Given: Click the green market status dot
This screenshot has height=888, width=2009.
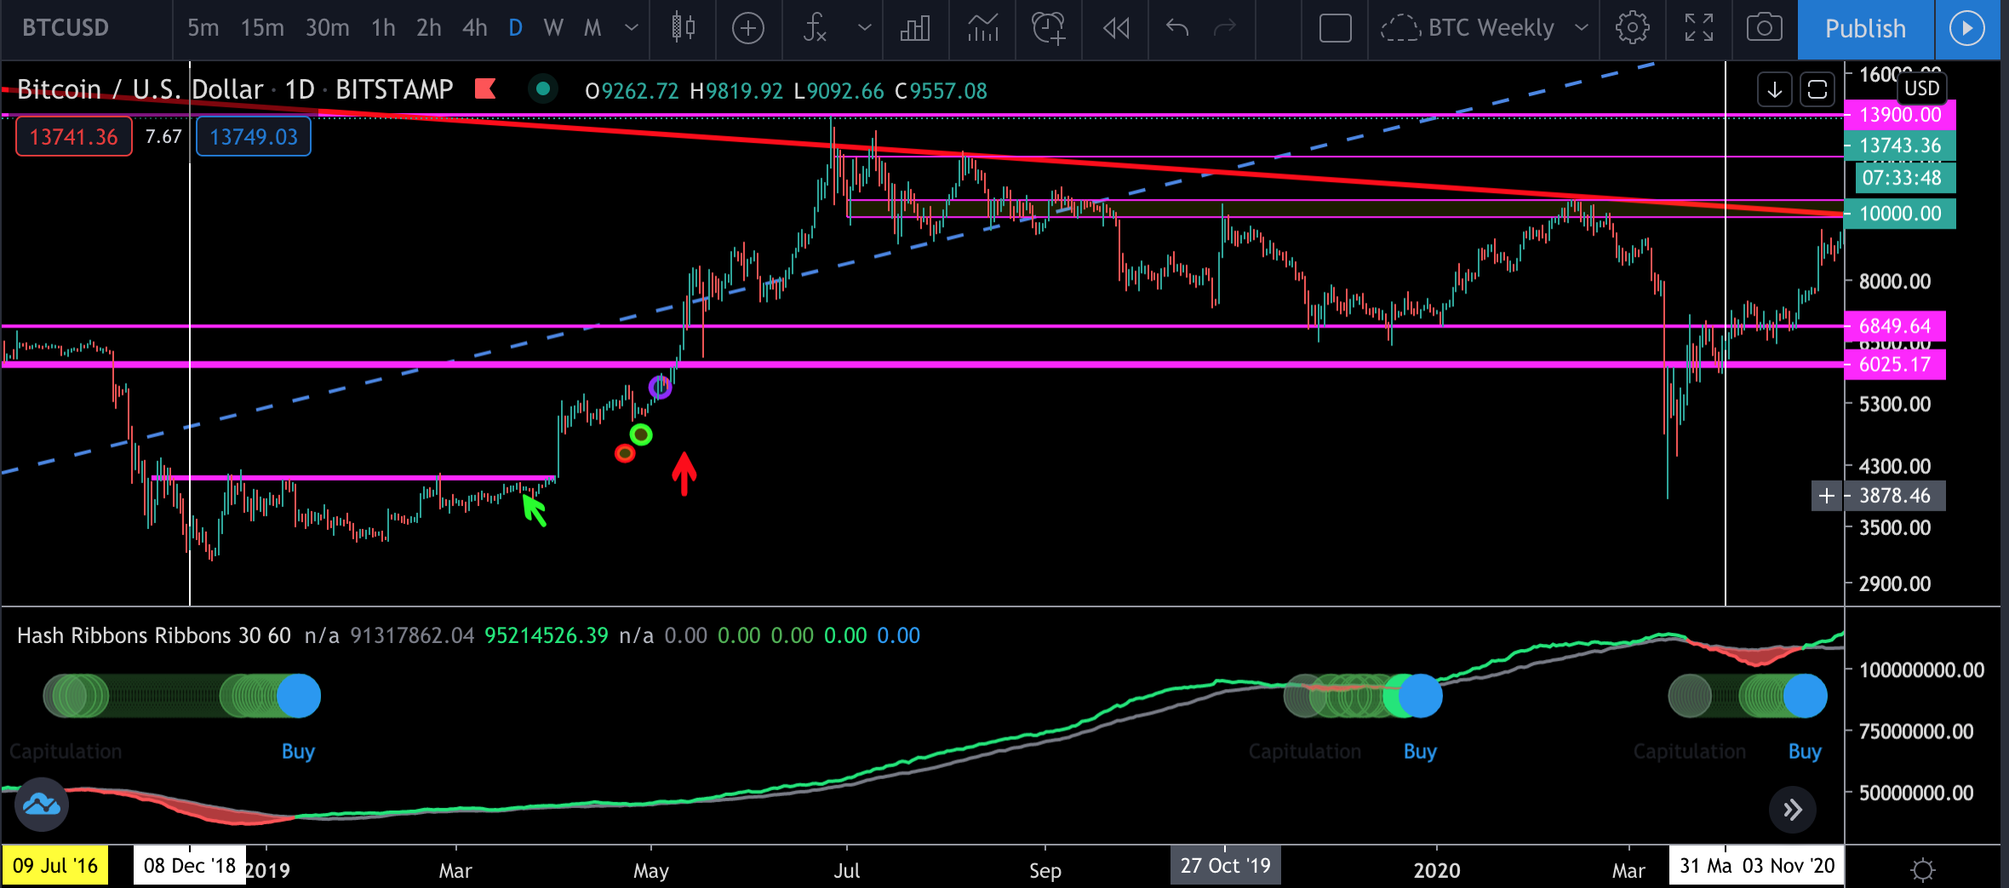Looking at the screenshot, I should click(x=542, y=88).
